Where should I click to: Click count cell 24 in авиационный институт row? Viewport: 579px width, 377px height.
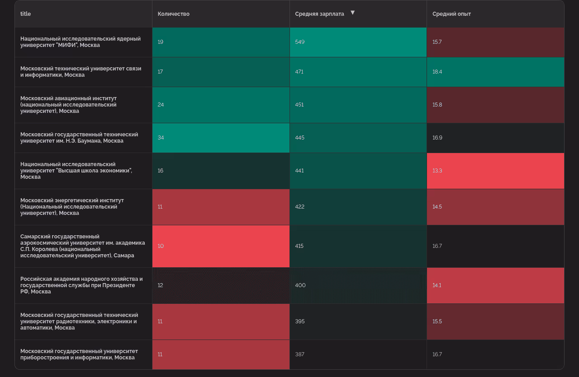point(221,105)
